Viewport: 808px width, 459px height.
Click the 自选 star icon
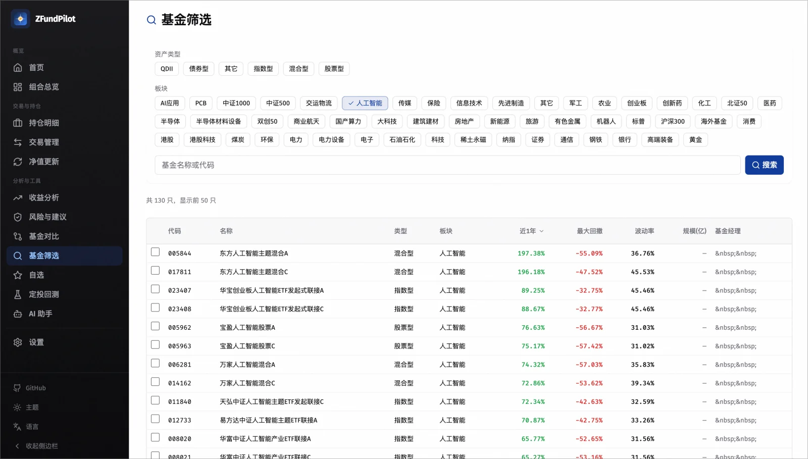coord(18,275)
